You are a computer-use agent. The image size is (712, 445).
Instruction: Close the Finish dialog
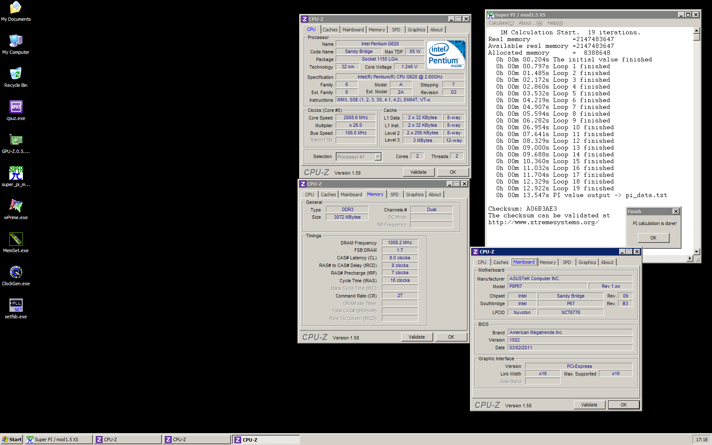click(x=676, y=211)
